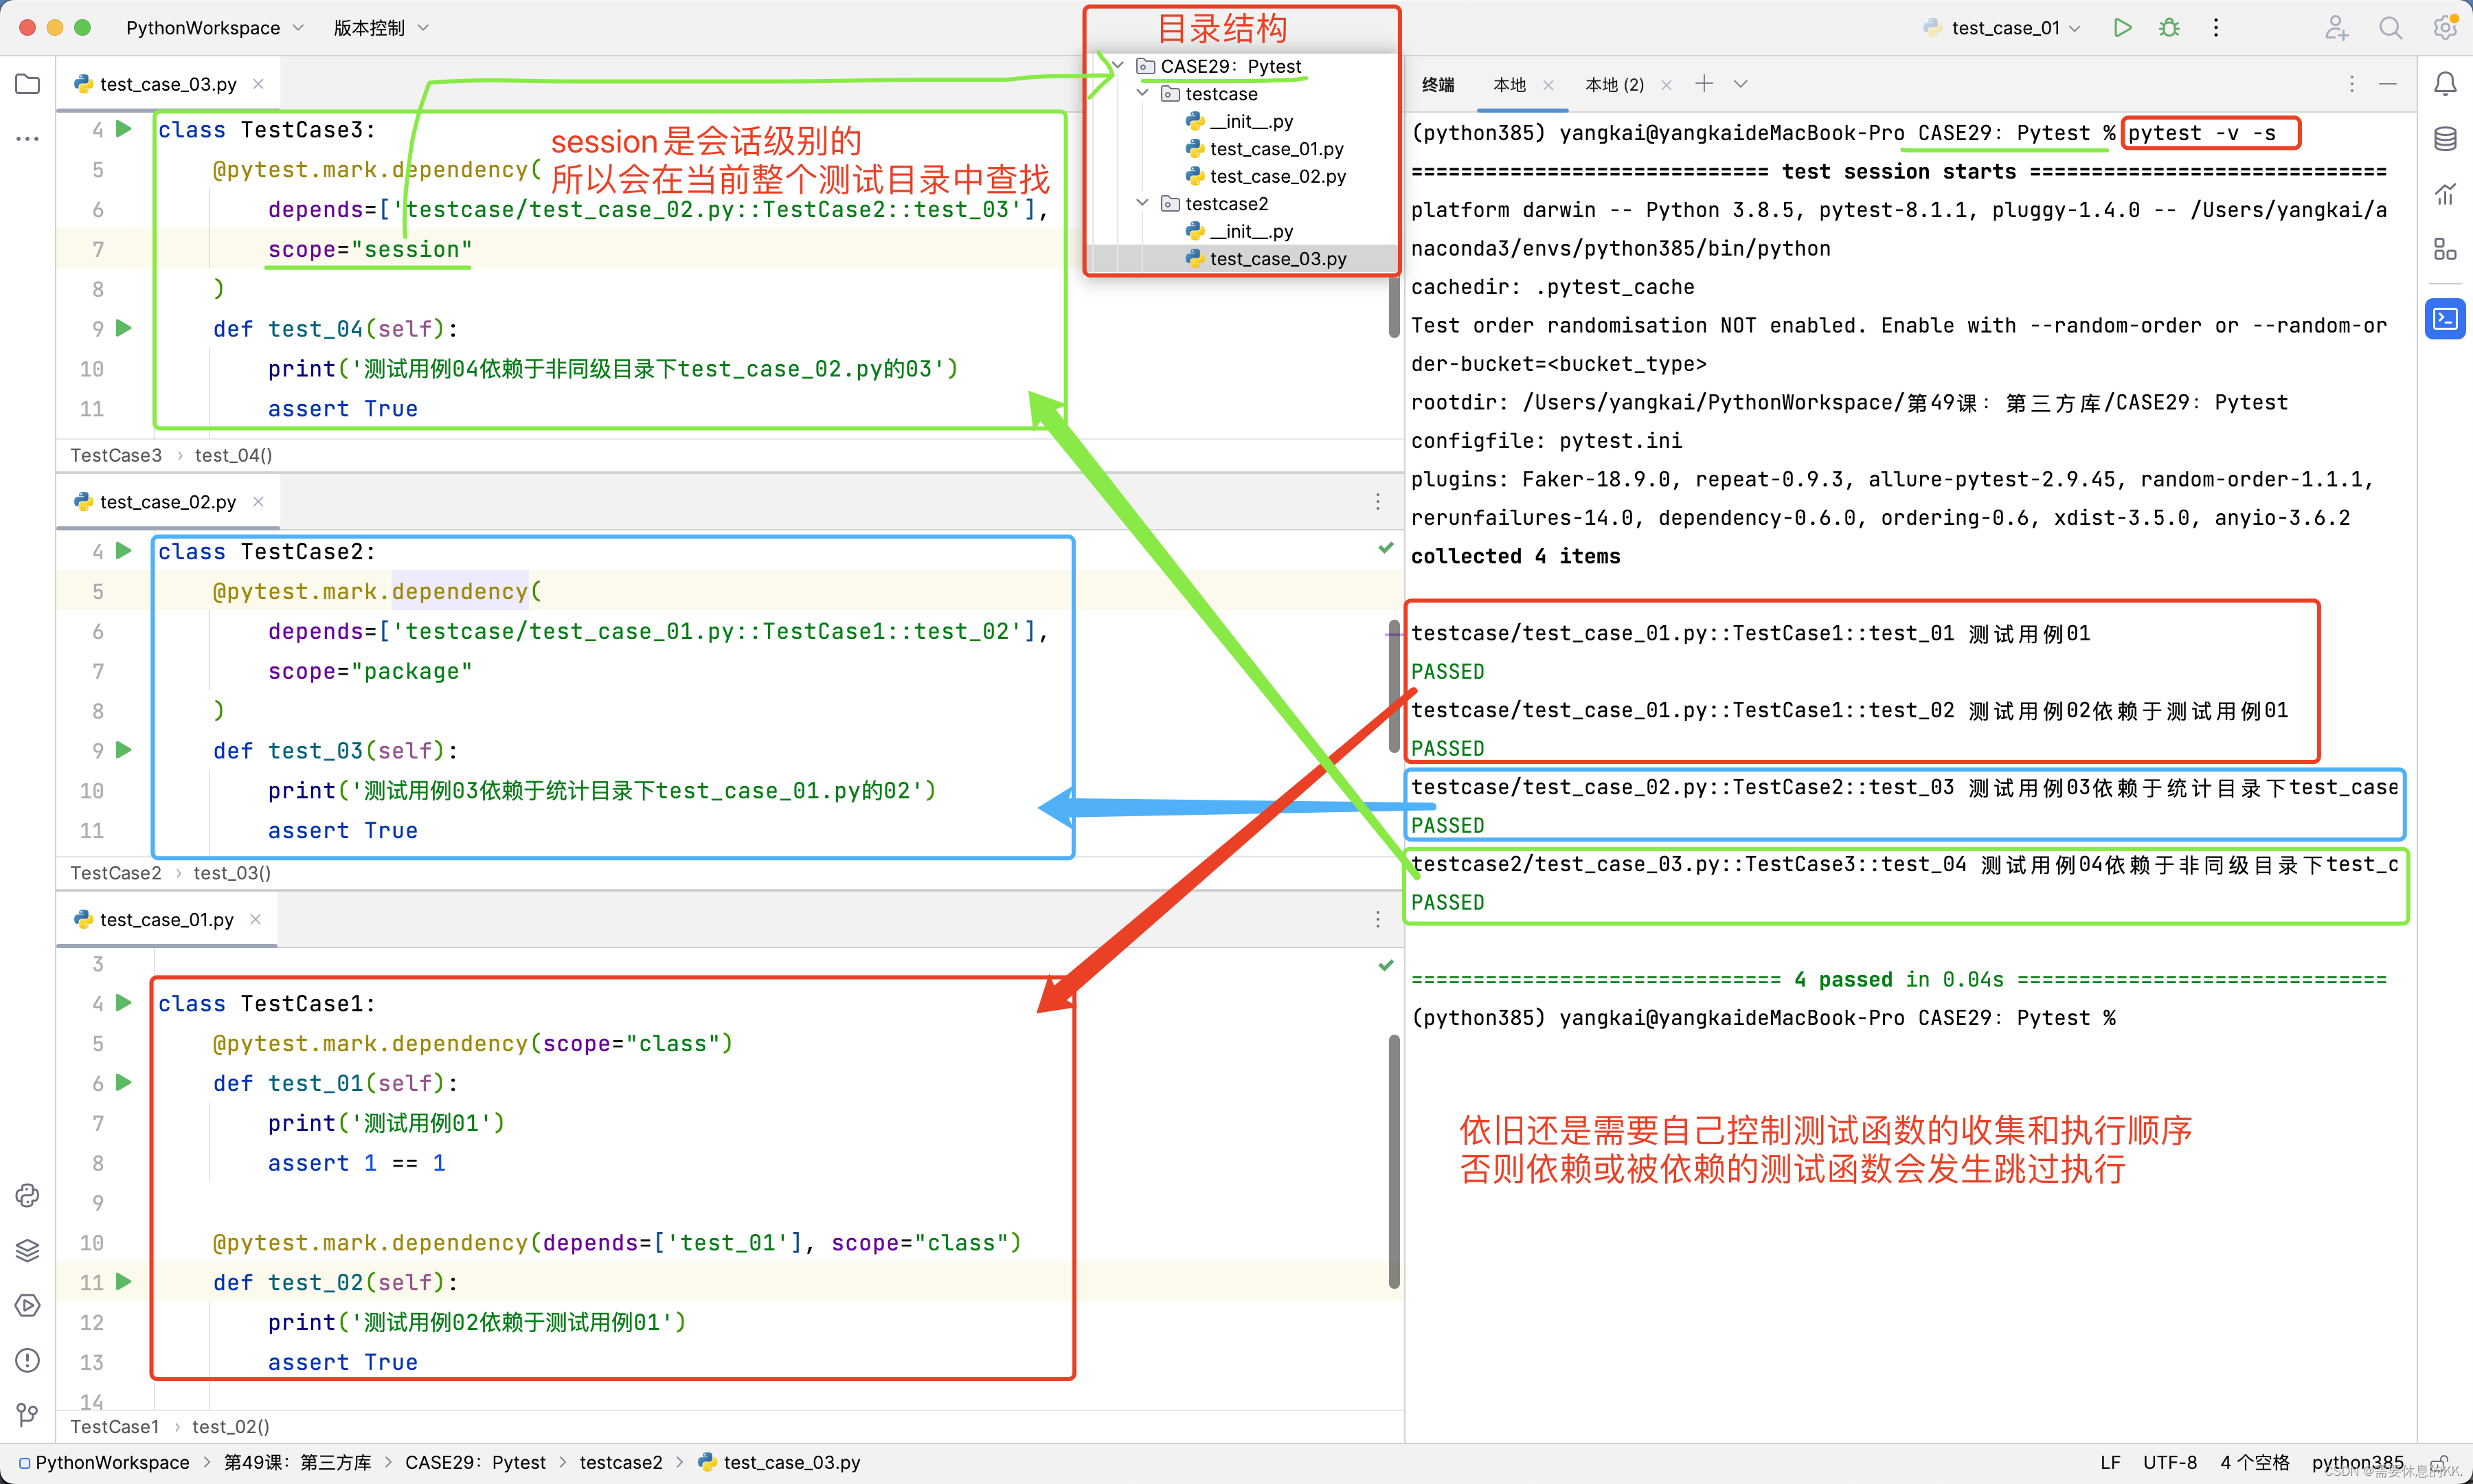The image size is (2473, 1484).
Task: Collapse the CASE29: Pytest root folder
Action: tap(1118, 66)
